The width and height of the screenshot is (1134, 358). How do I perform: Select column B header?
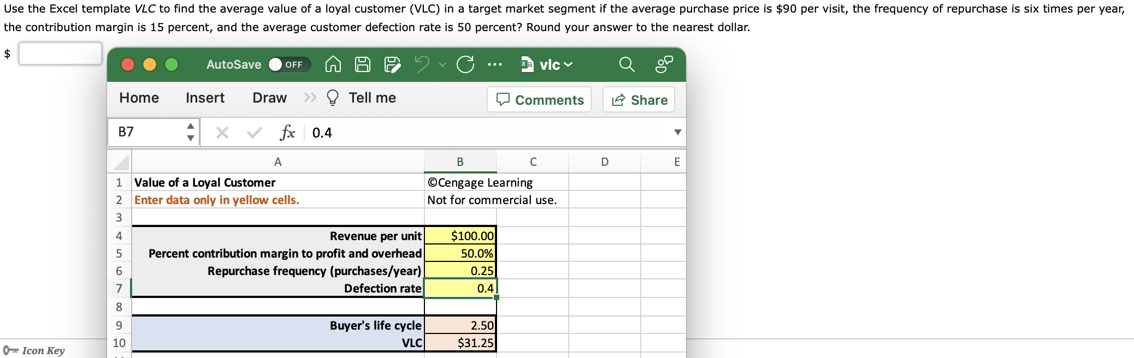460,162
